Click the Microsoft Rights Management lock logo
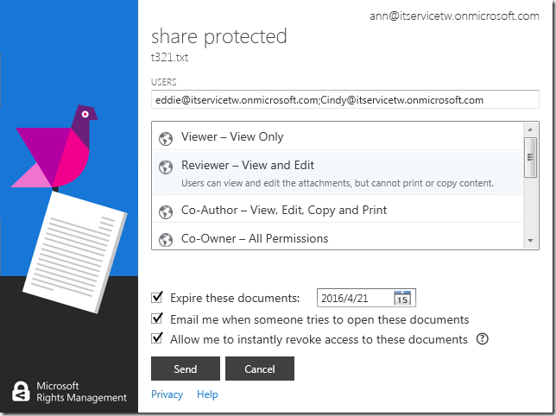Viewport: 556px width, 416px height. tap(21, 391)
